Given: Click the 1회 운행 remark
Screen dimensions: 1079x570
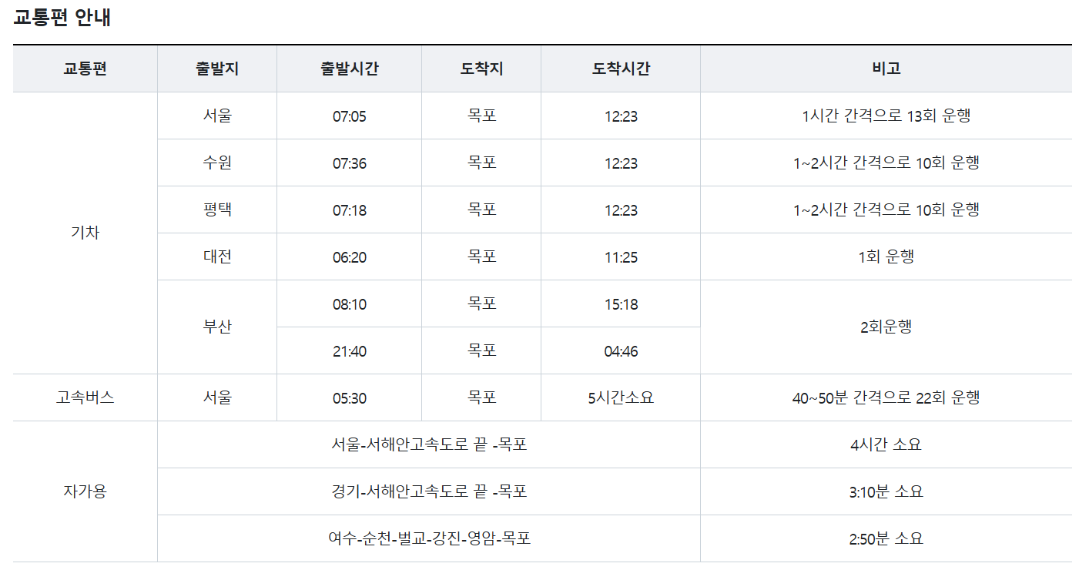Looking at the screenshot, I should 886,256.
